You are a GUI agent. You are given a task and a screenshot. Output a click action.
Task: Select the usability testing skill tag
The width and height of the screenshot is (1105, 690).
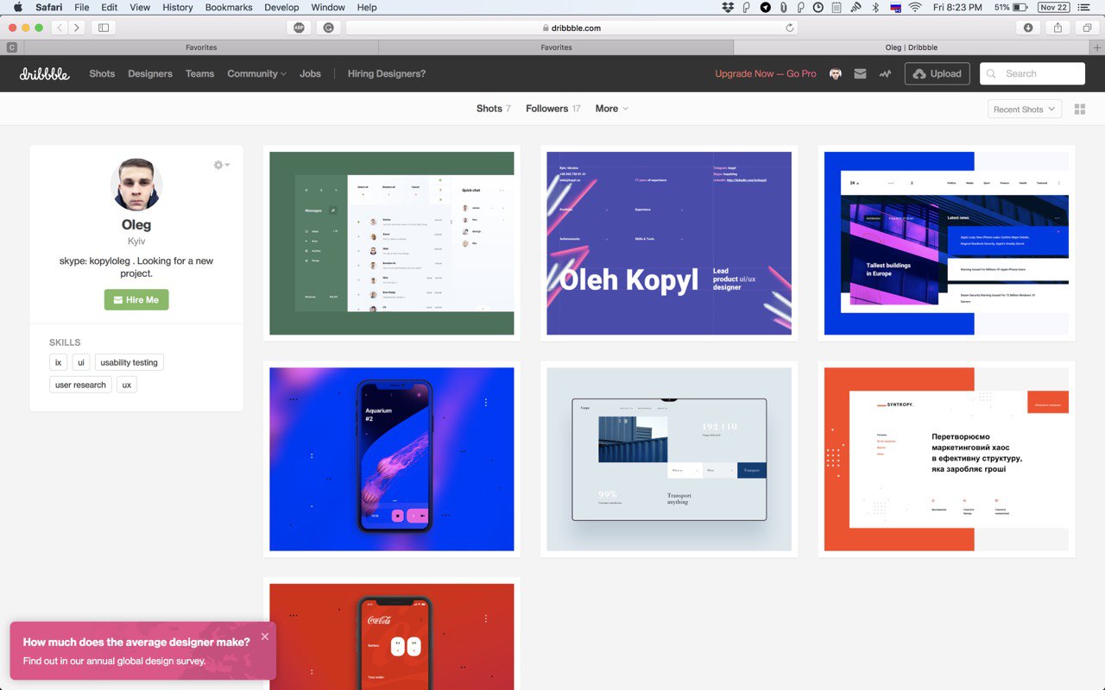coord(129,362)
